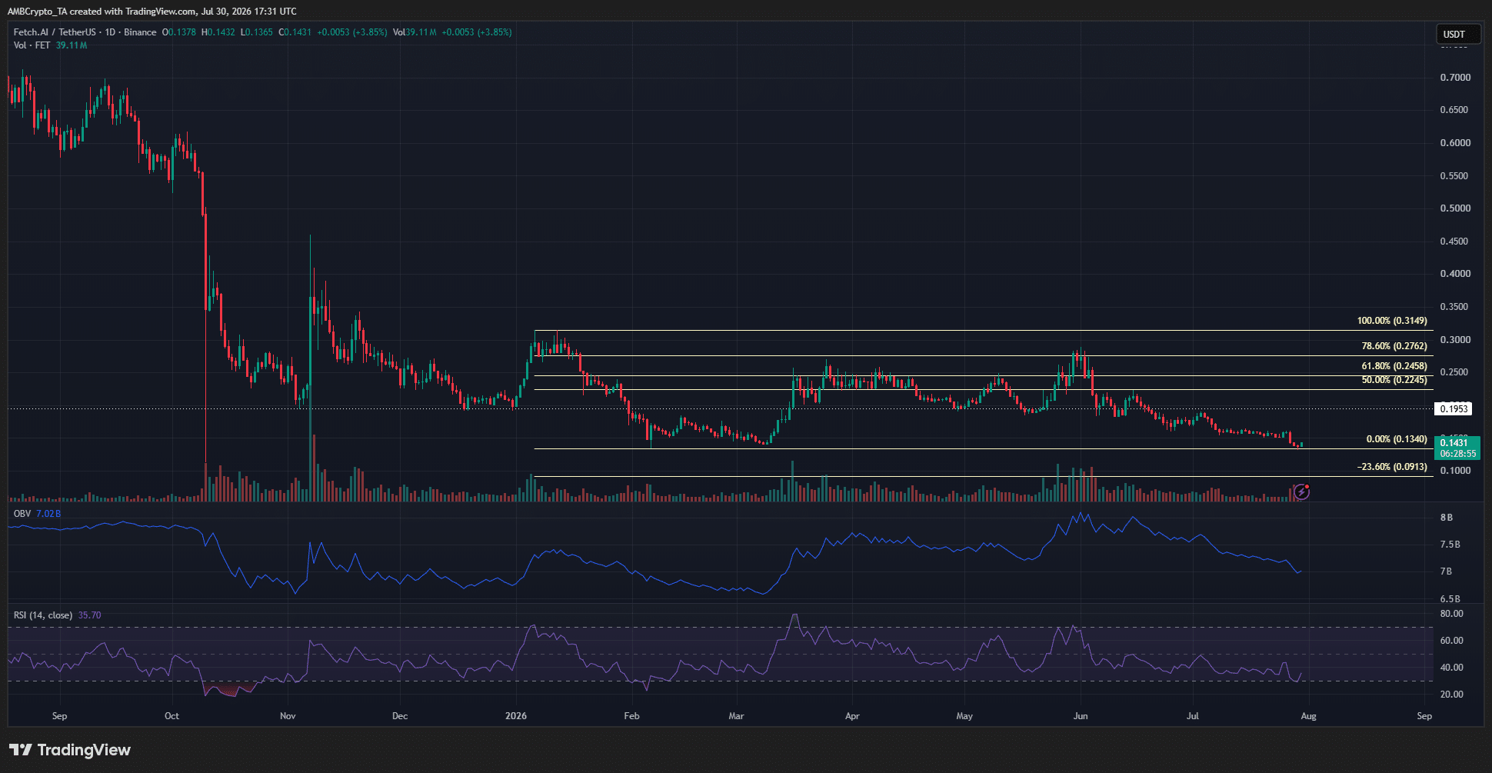The image size is (1492, 773).
Task: Click the low value L0.1365
Action: pyautogui.click(x=257, y=32)
